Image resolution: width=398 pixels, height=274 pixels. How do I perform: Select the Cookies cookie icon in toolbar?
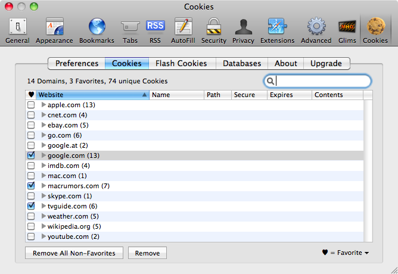coord(375,31)
